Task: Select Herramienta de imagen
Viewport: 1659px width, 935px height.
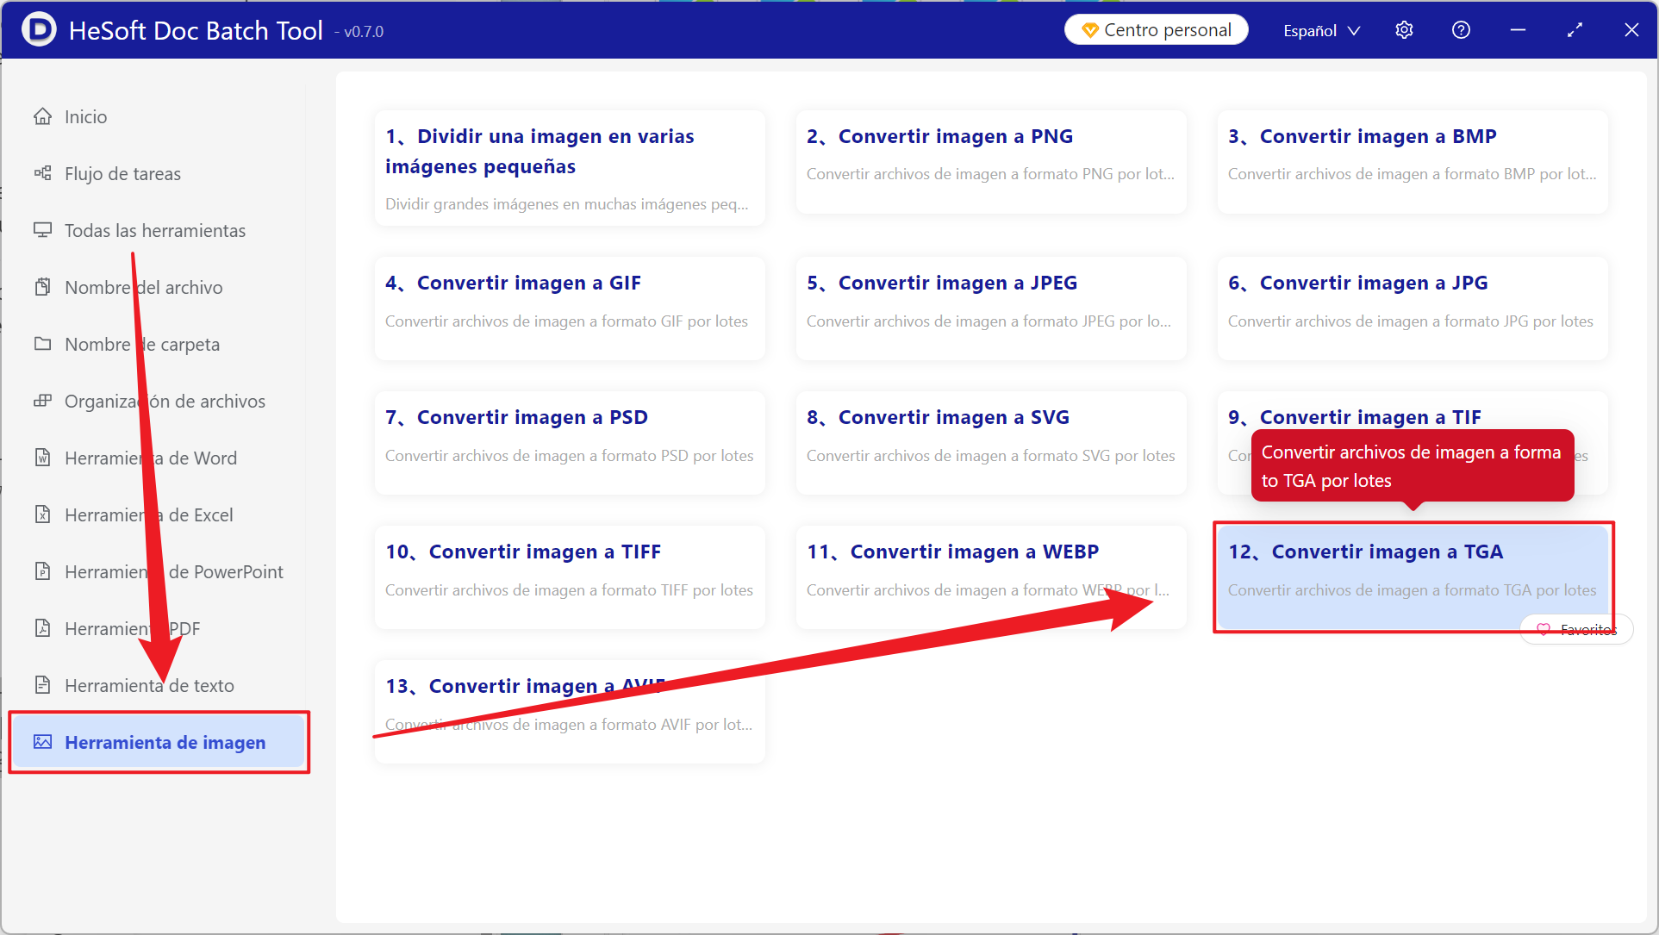Action: 159,742
